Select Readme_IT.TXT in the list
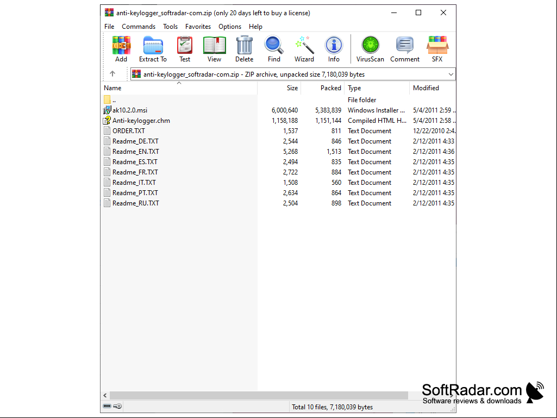 coord(134,182)
